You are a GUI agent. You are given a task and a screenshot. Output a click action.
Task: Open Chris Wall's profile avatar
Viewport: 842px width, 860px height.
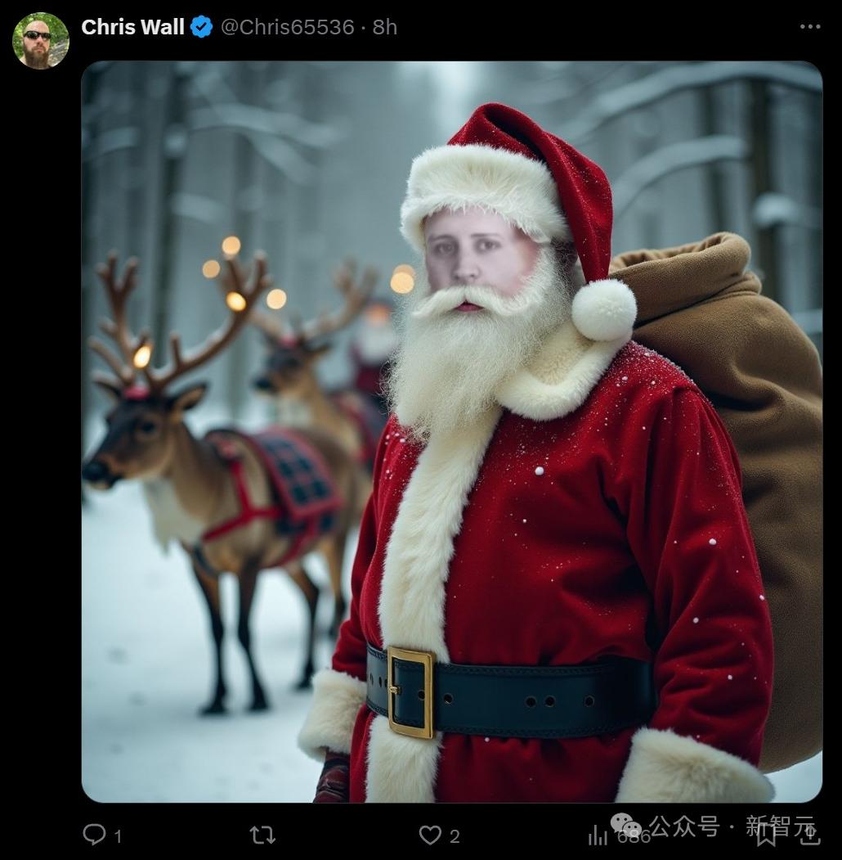click(41, 40)
